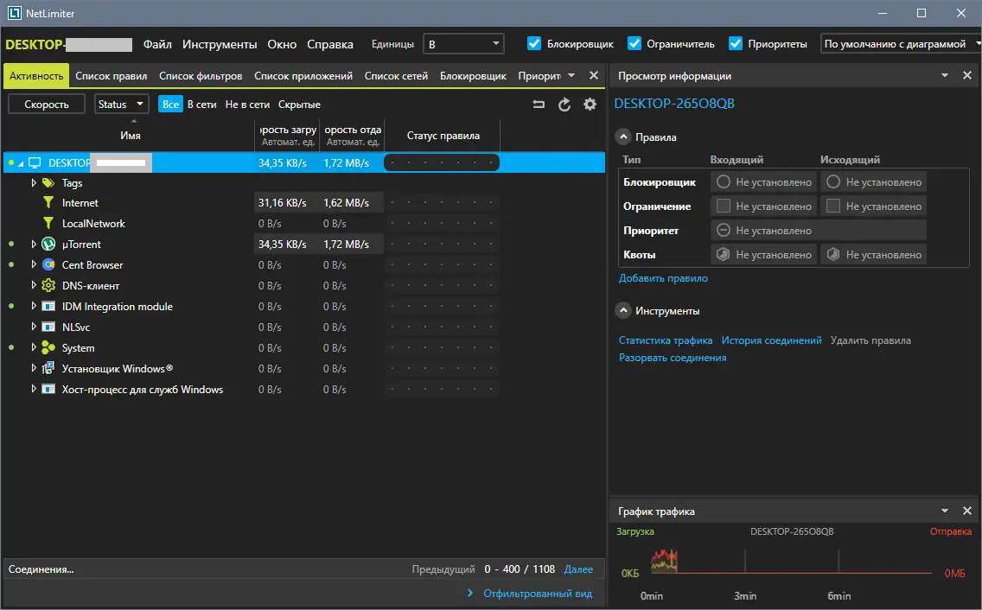Click the Internet filter funnel icon

pos(48,203)
